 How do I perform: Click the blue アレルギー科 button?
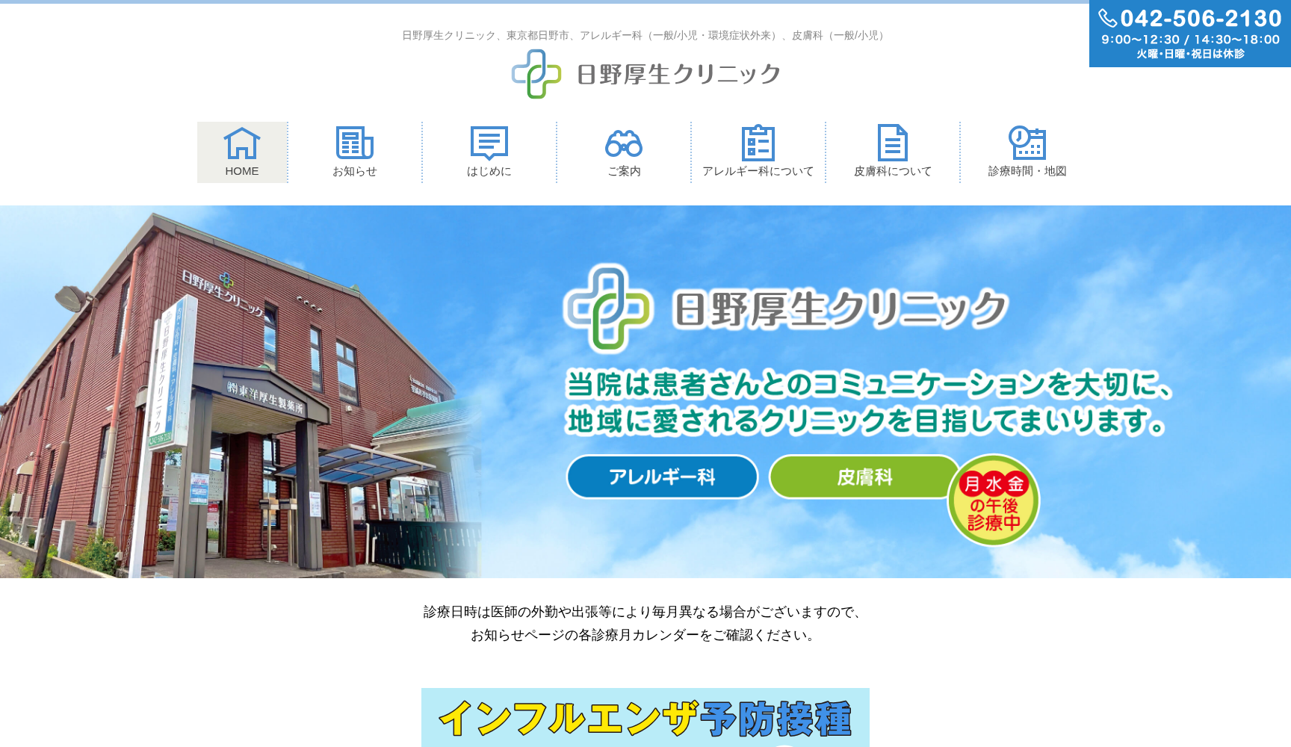pyautogui.click(x=662, y=477)
